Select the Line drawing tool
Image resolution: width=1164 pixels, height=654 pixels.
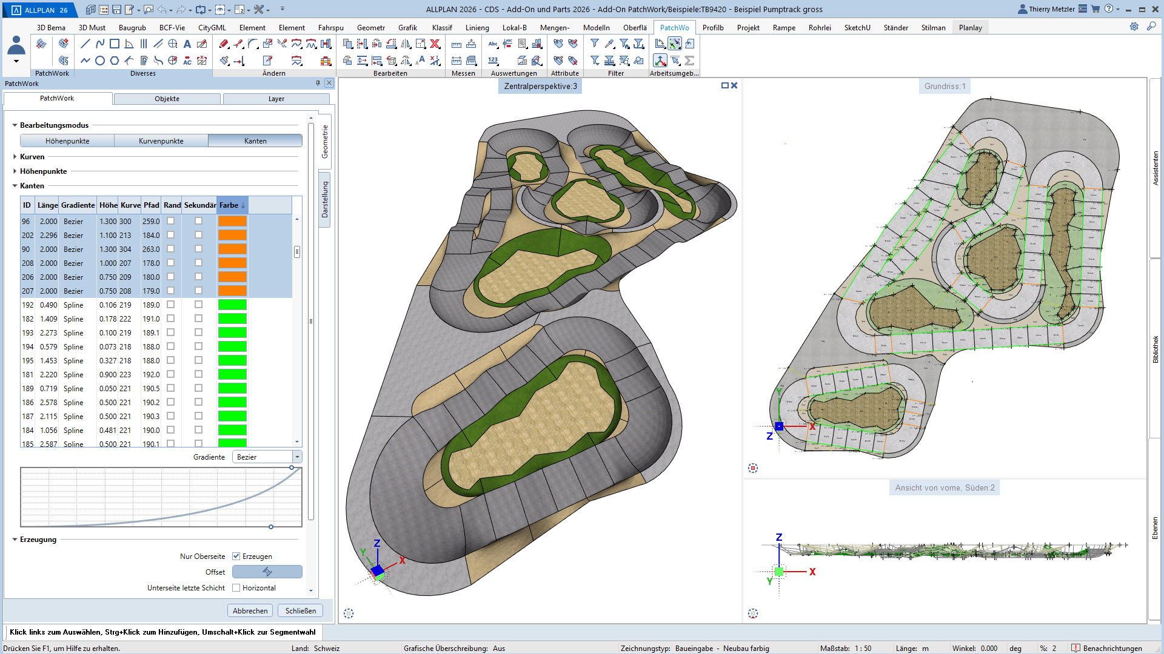click(85, 44)
